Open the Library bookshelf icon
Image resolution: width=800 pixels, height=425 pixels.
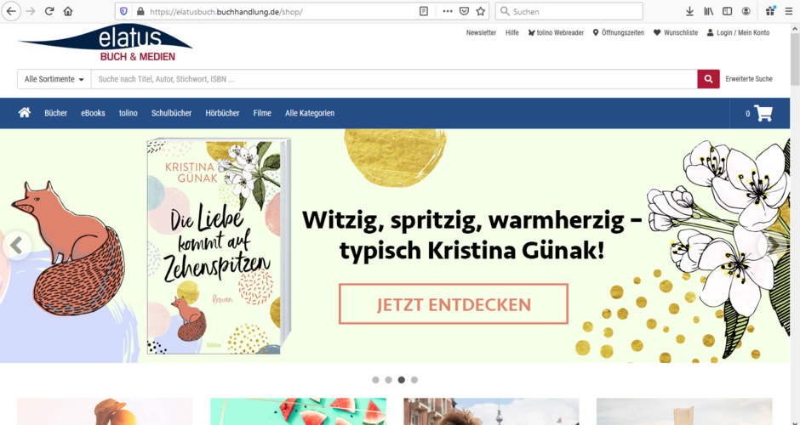point(709,11)
